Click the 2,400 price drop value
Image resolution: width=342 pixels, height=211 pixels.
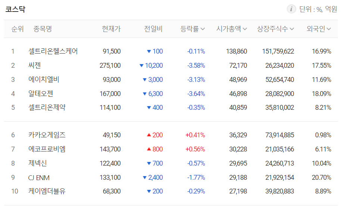tap(156, 178)
